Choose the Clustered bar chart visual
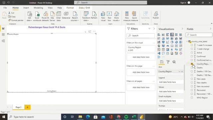 click(x=167, y=35)
